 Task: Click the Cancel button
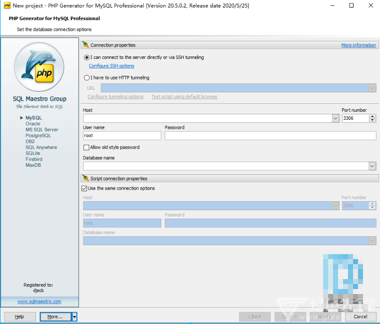361,317
